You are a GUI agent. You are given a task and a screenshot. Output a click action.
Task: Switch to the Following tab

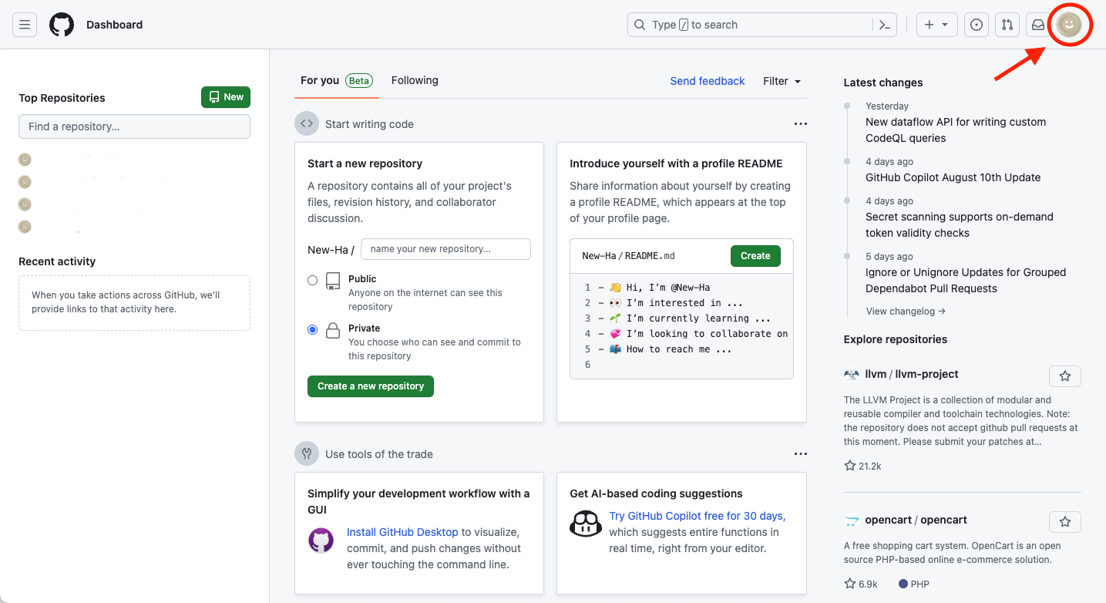pyautogui.click(x=415, y=80)
